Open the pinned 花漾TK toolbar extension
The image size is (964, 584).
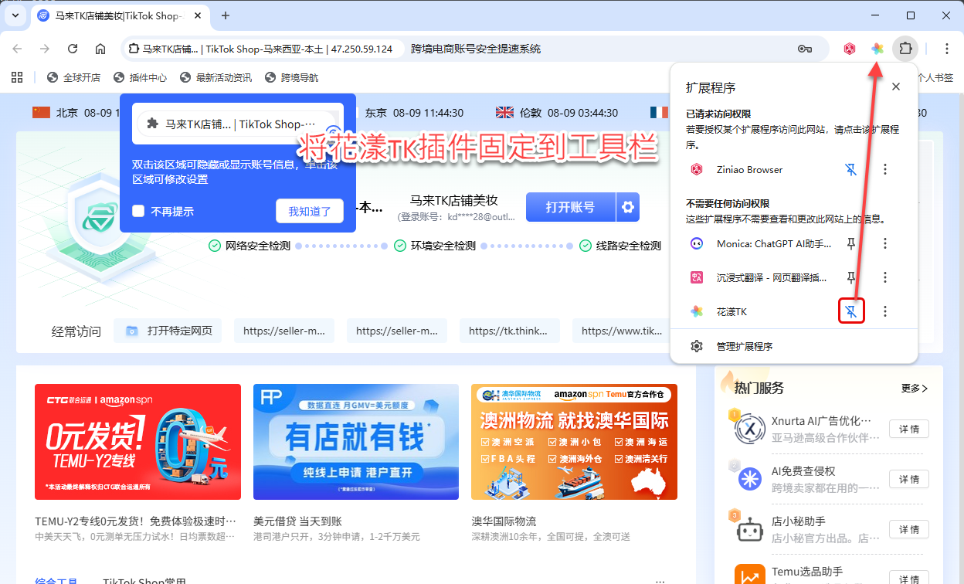[877, 49]
